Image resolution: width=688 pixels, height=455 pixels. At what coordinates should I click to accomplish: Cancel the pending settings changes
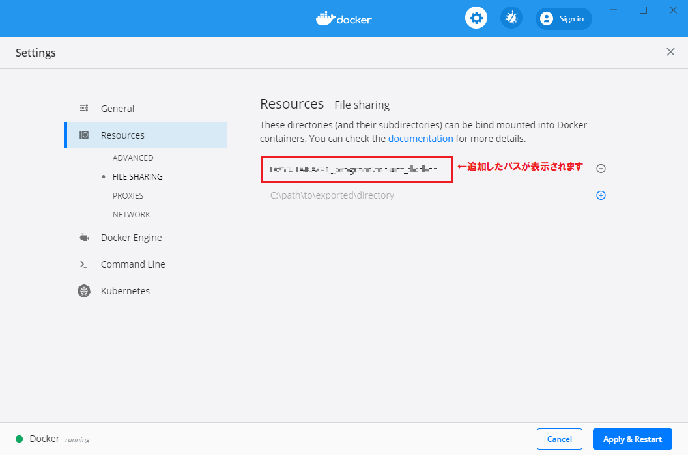click(559, 439)
